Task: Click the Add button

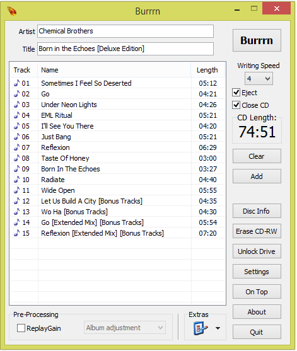Action: [257, 176]
